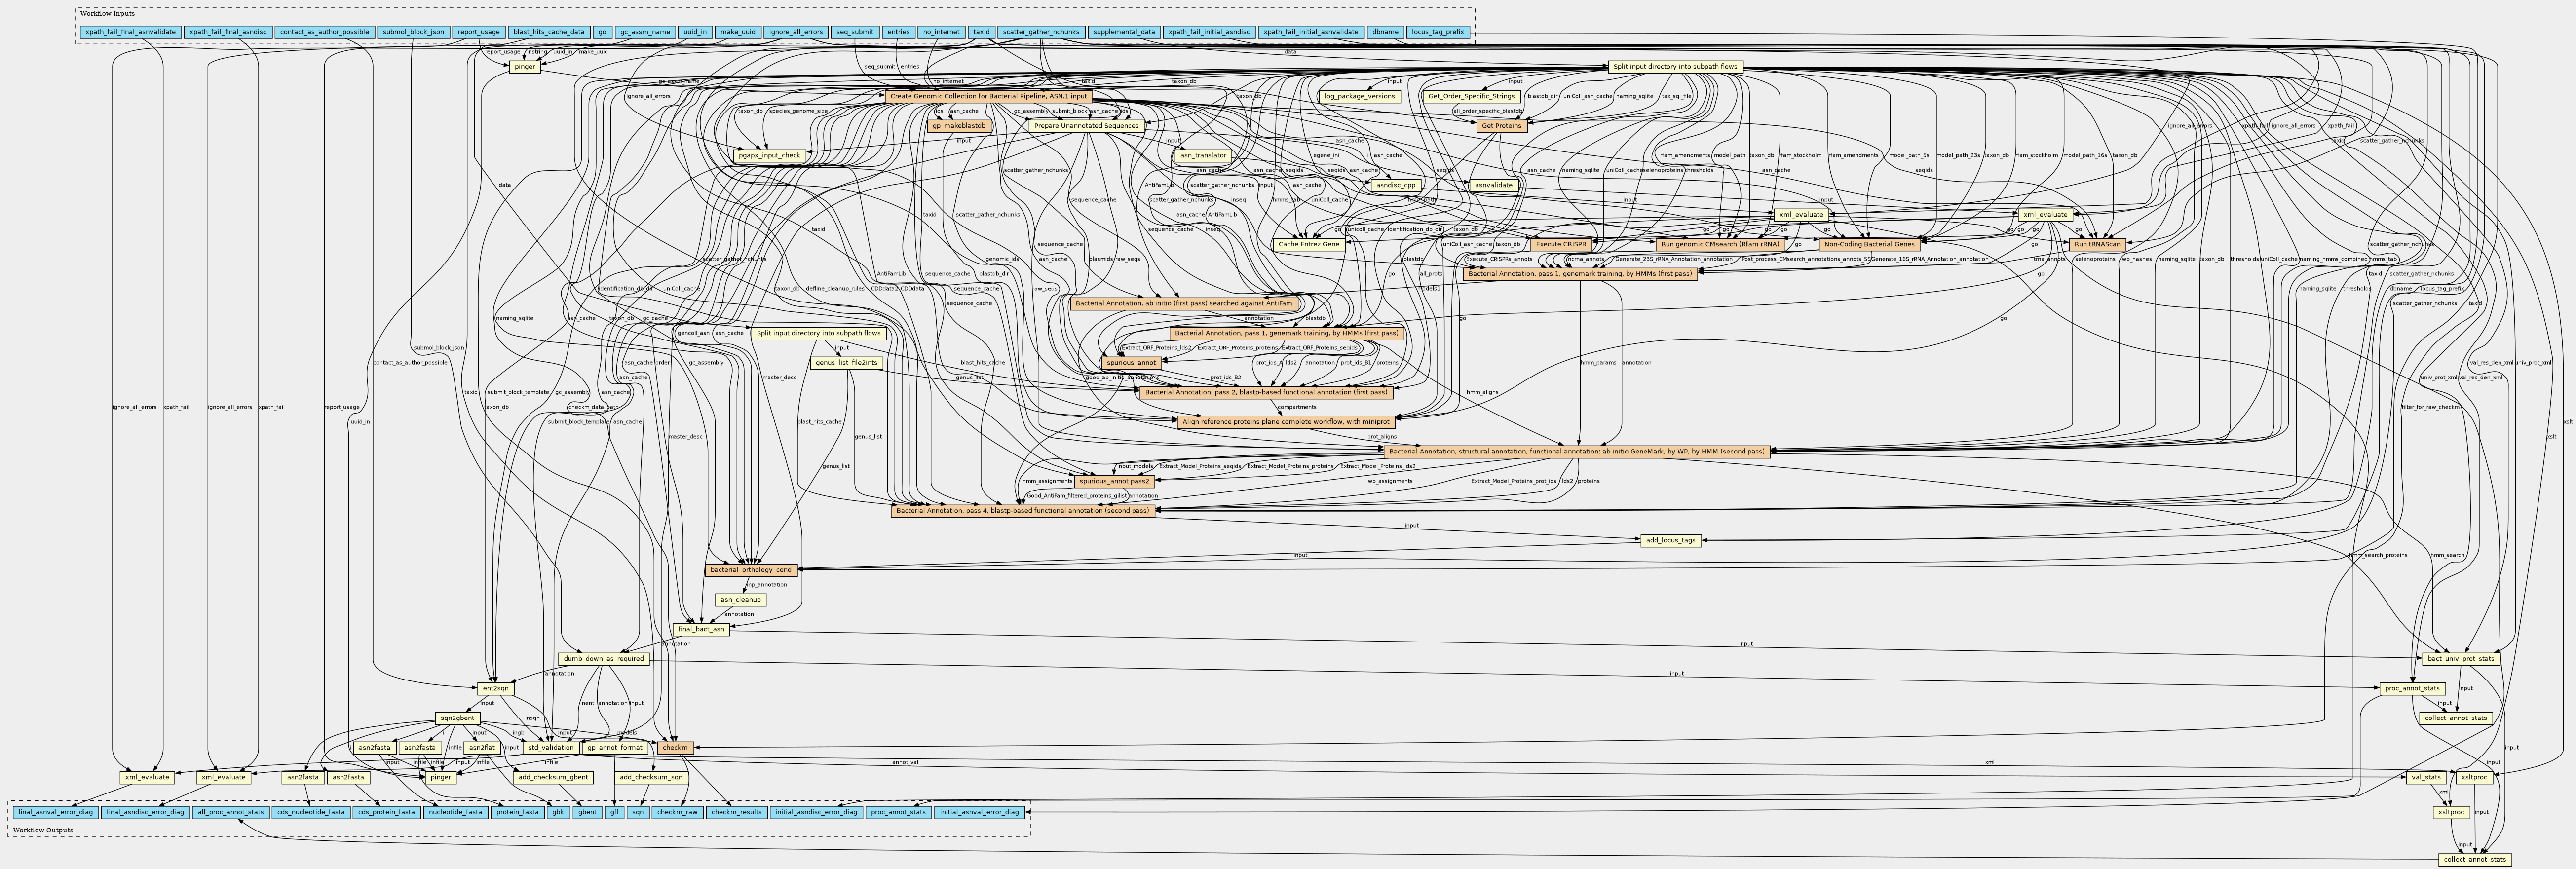Select all_proc_annot_stats output node
Viewport: 2576px width, 869px height.
click(x=231, y=812)
